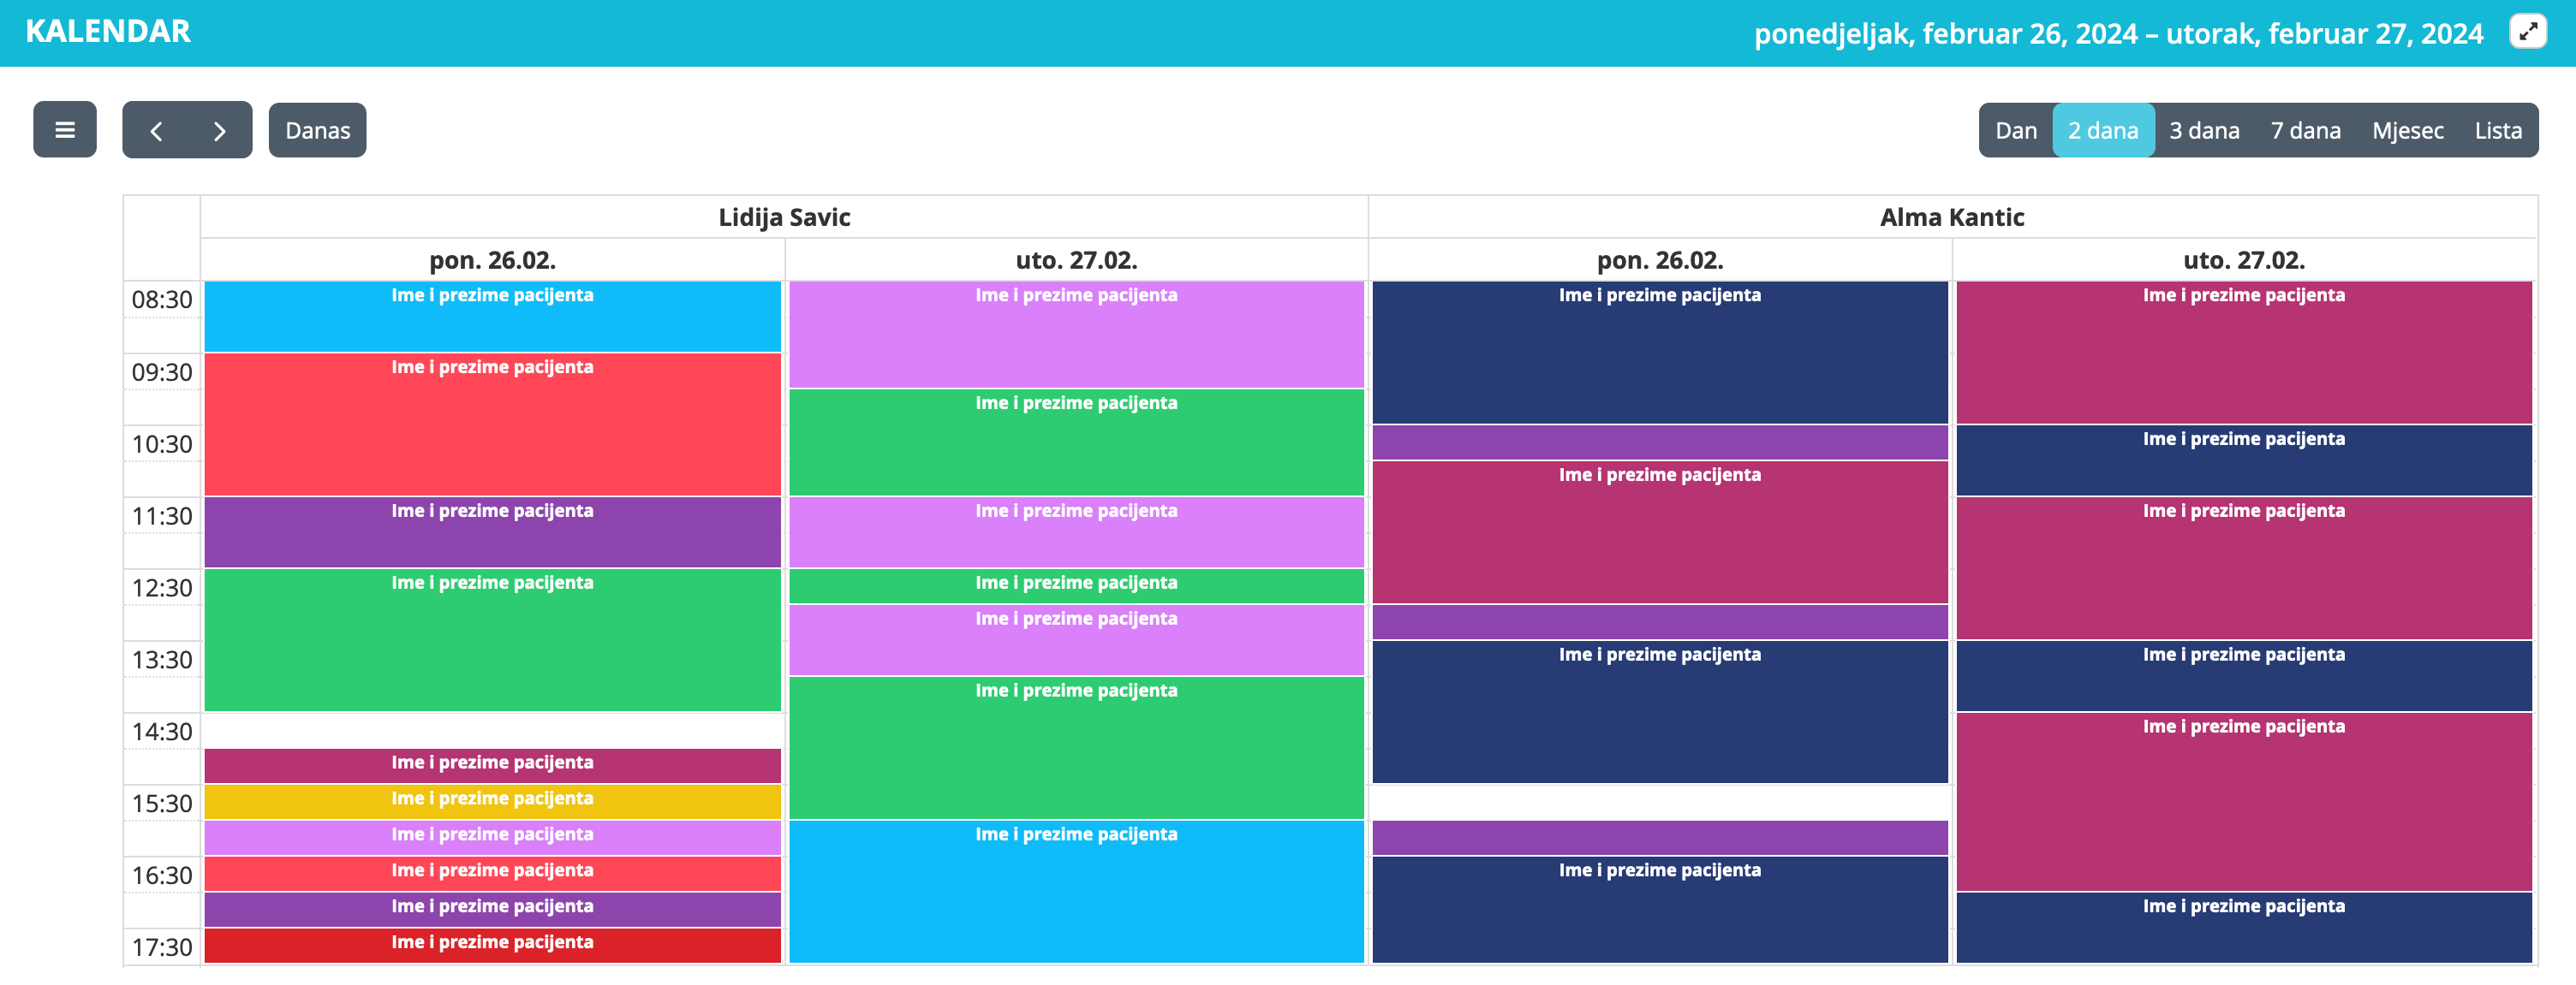Switch to Dan view
Image resolution: width=2576 pixels, height=985 pixels.
(x=2015, y=131)
